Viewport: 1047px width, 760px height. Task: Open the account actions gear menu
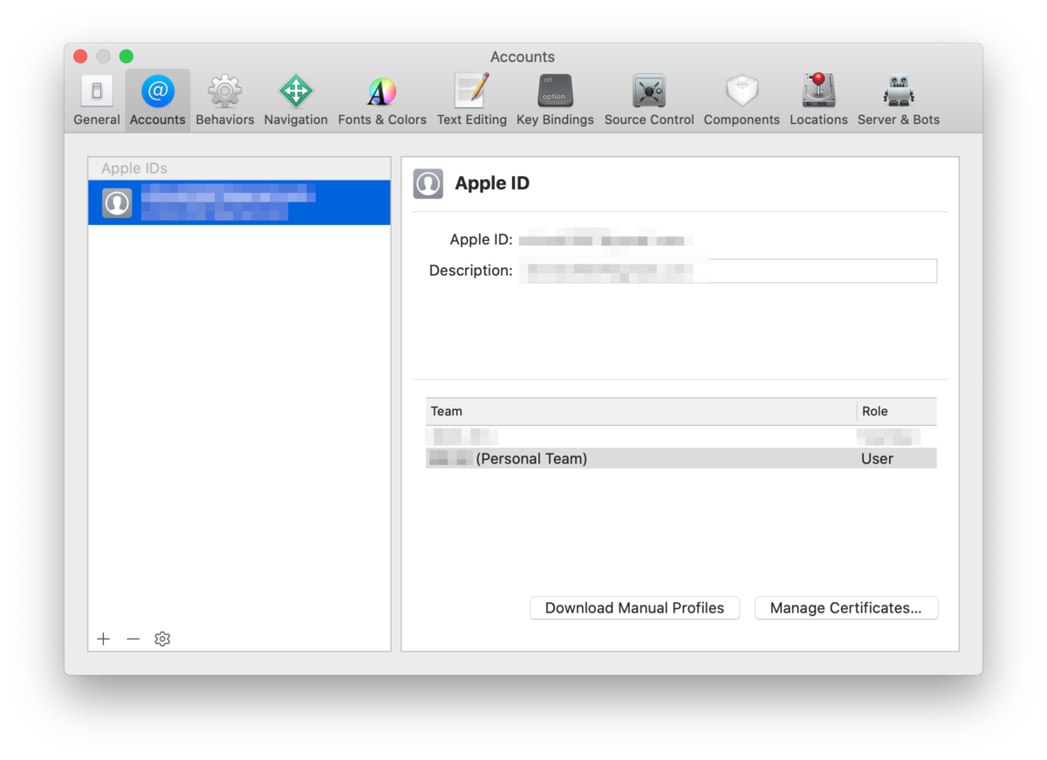pyautogui.click(x=162, y=639)
